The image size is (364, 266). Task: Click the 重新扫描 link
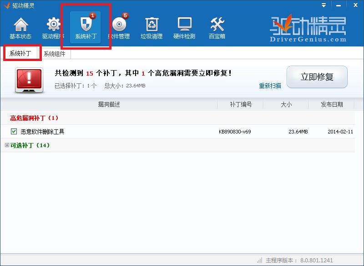270,86
